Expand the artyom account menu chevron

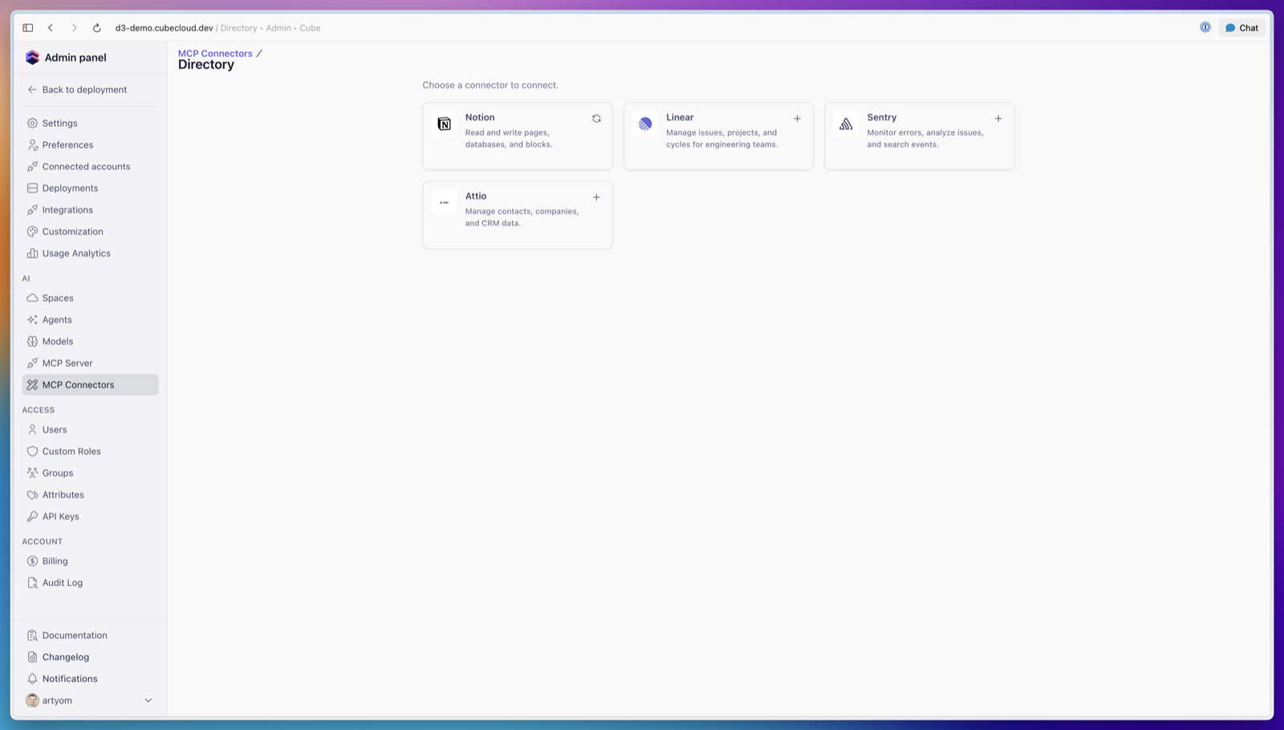pyautogui.click(x=148, y=700)
